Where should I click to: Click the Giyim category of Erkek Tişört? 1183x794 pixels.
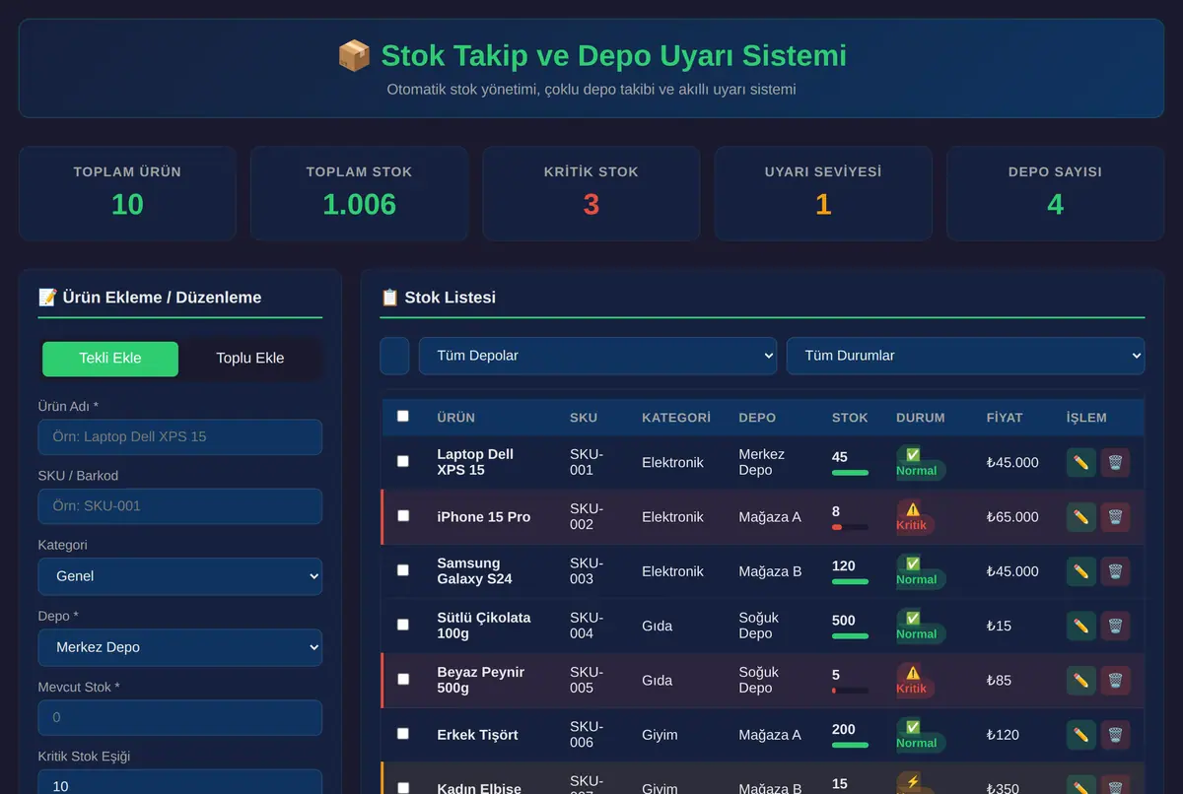[x=660, y=735]
